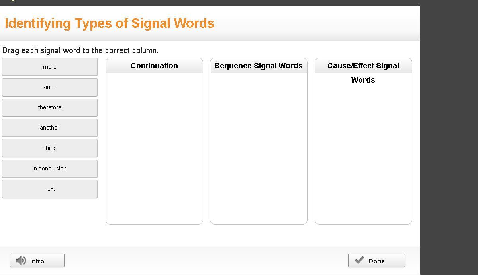Click the 'Identifying Types of Signal Words' title
The width and height of the screenshot is (478, 275).
click(x=110, y=23)
